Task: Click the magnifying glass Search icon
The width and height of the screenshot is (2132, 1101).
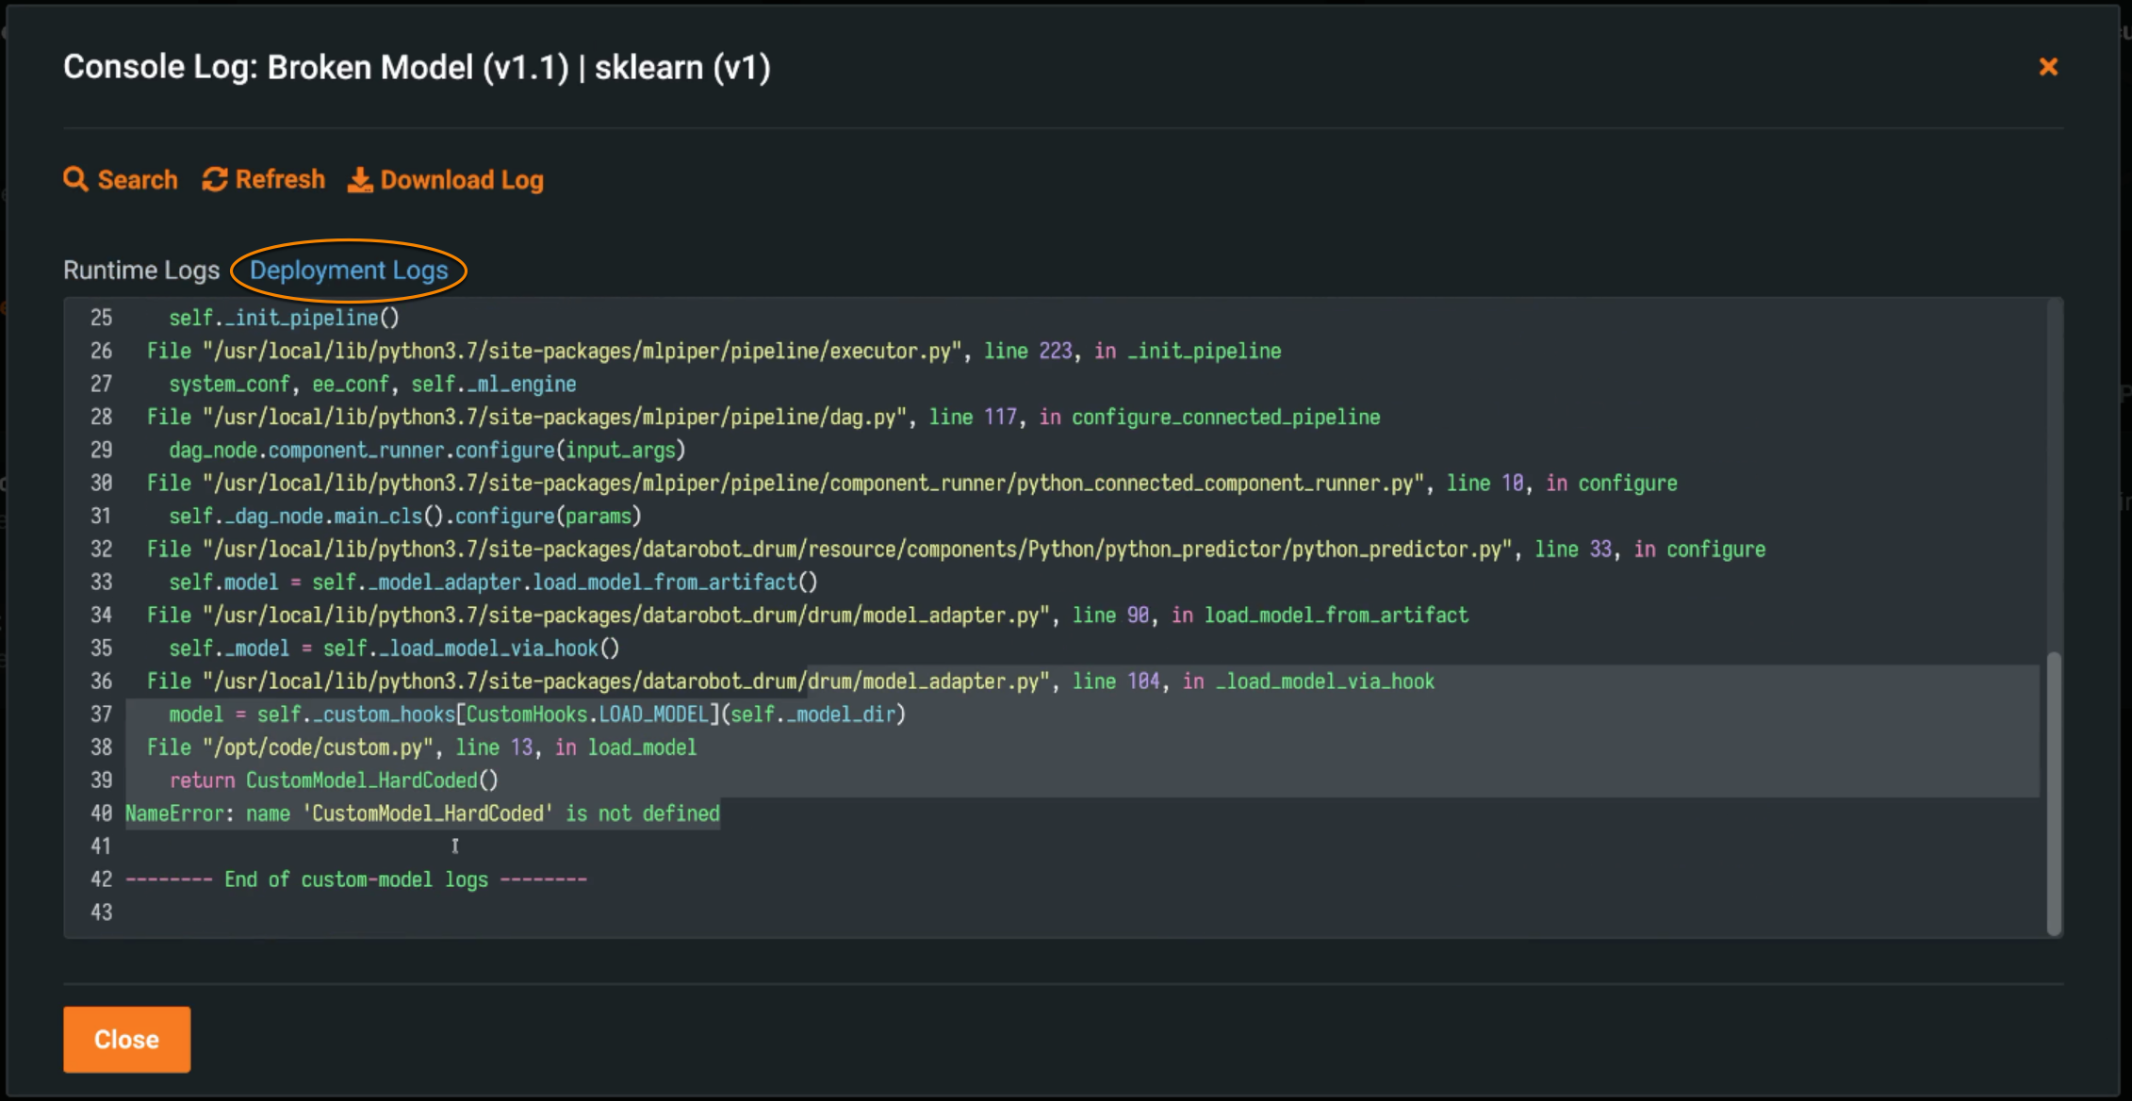Action: (75, 179)
